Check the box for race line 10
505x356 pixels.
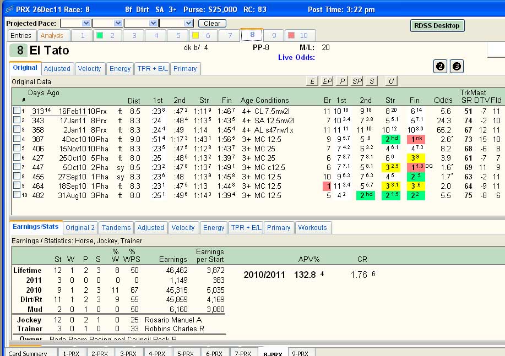17,194
